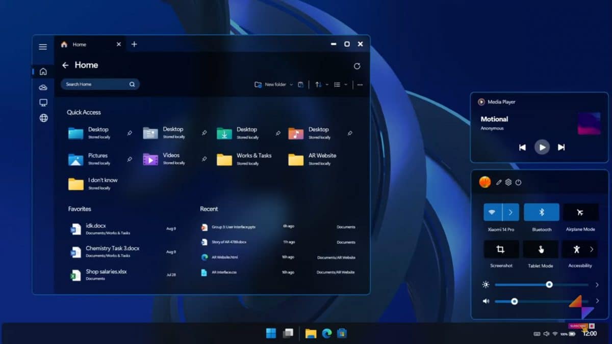
Task: Open the See more ellipsis menu
Action: pos(360,84)
